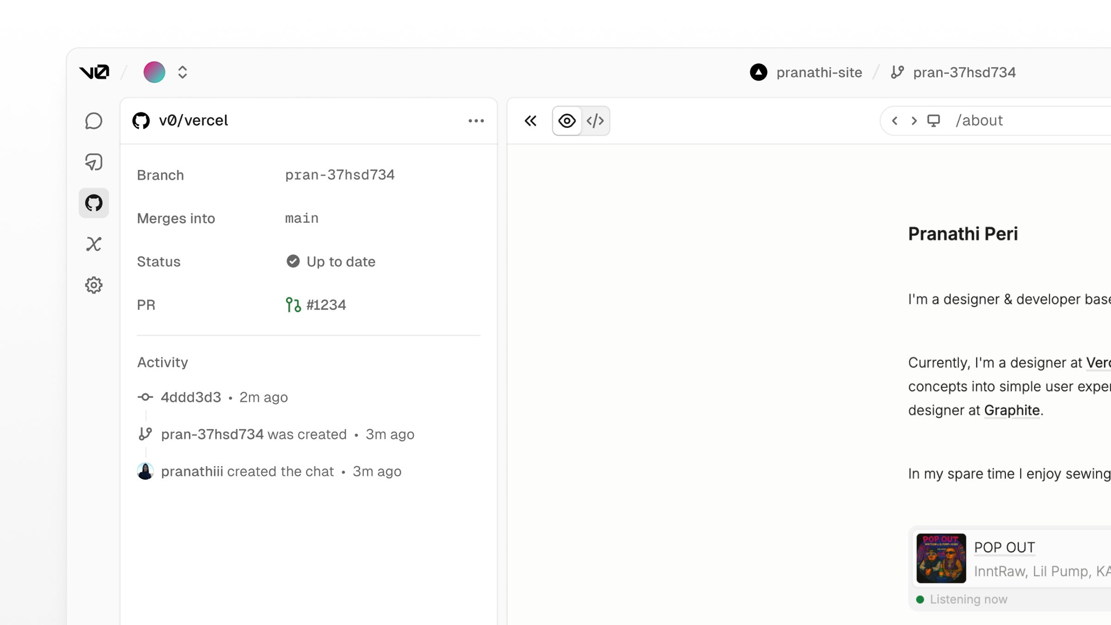Go forward in preview browser
The height and width of the screenshot is (625, 1111).
(914, 121)
